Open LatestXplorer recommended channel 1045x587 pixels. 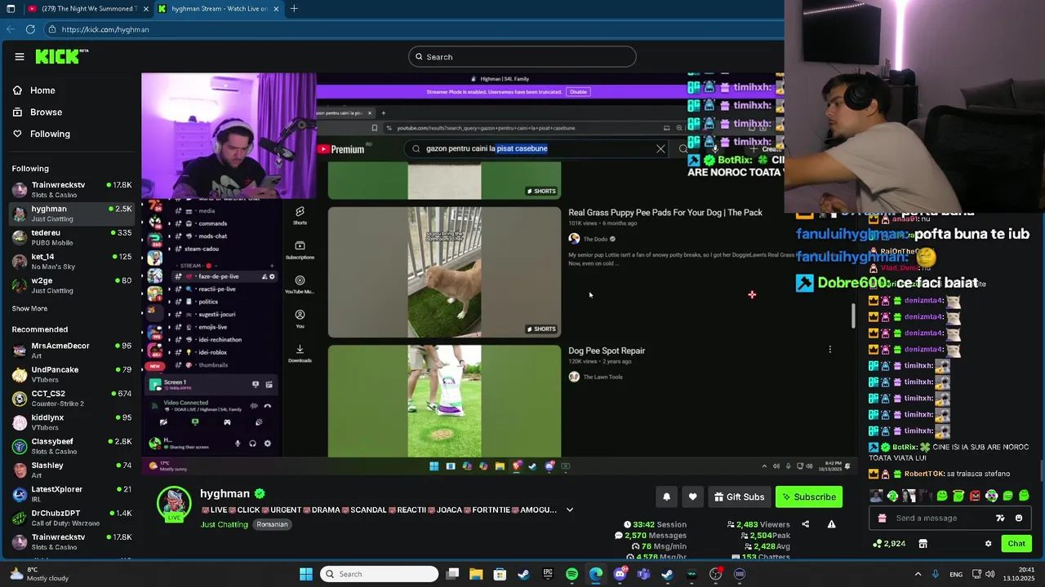[x=72, y=493]
